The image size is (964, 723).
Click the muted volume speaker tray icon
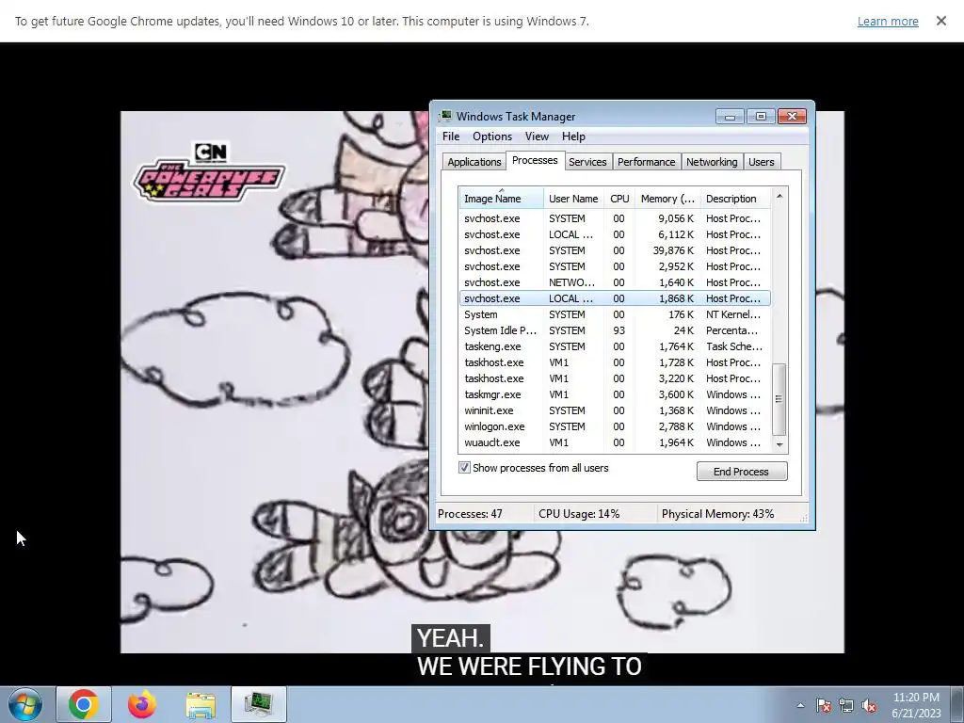point(869,706)
